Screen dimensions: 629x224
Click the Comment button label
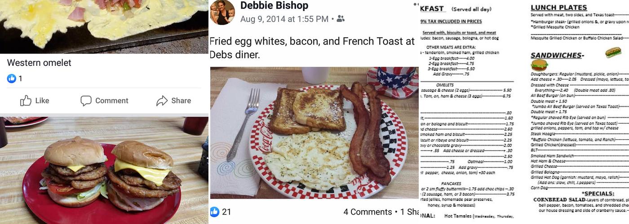pyautogui.click(x=111, y=101)
